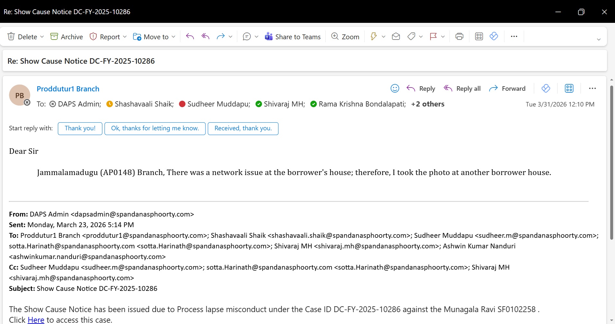Image resolution: width=615 pixels, height=324 pixels.
Task: Select "Received, thank you." suggested reply
Action: (x=243, y=128)
